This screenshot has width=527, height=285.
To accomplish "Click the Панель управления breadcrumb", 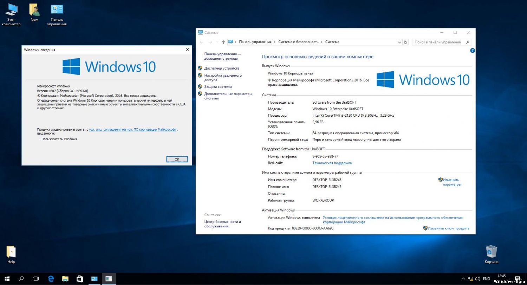I will click(255, 42).
